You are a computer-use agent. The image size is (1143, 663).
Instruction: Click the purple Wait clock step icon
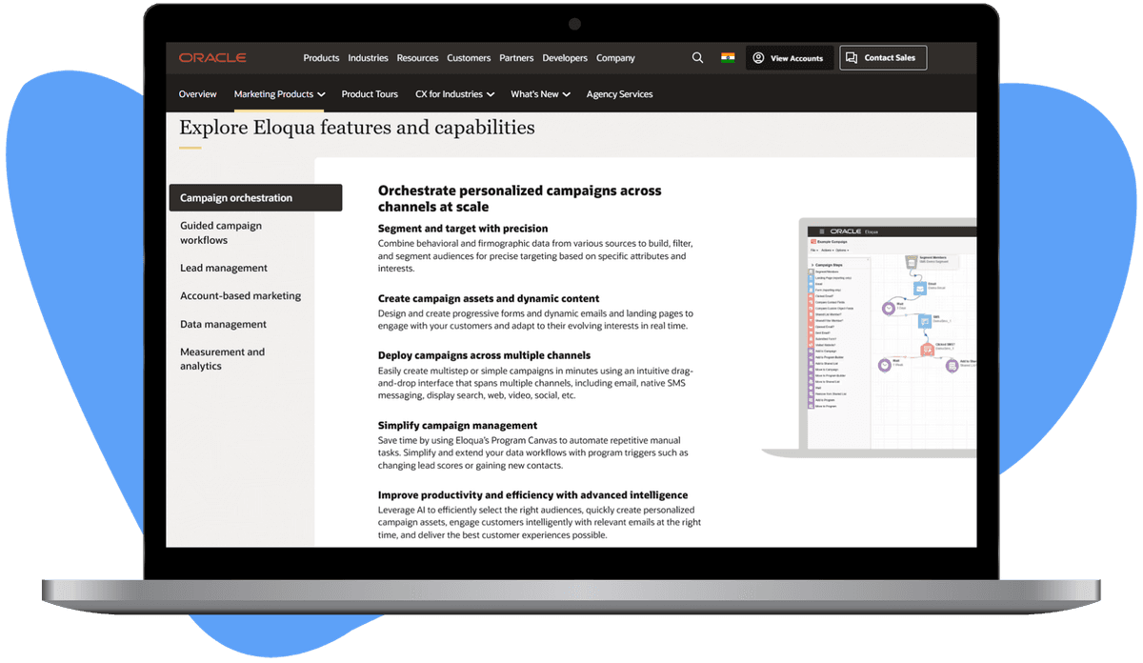pos(889,308)
